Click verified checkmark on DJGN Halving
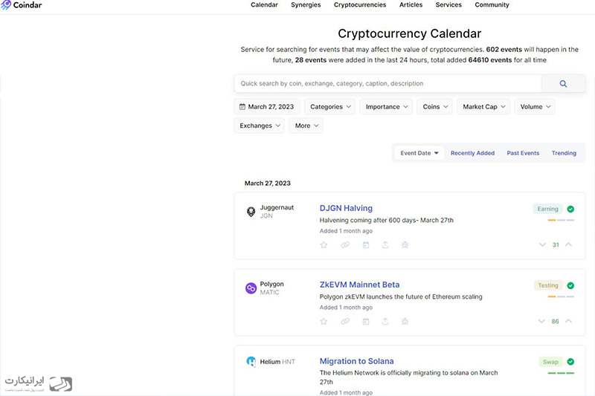595x396 pixels. pyautogui.click(x=570, y=209)
